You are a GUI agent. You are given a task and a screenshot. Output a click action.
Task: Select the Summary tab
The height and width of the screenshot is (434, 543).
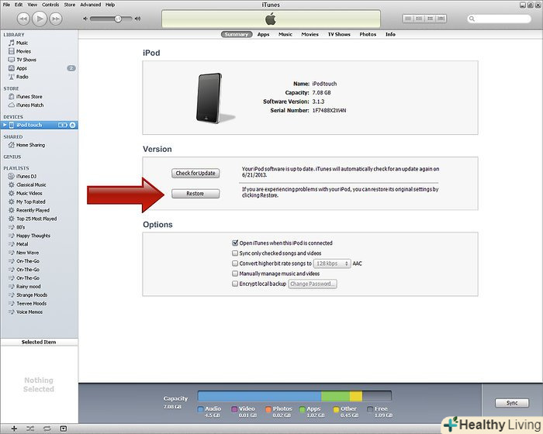pyautogui.click(x=237, y=34)
